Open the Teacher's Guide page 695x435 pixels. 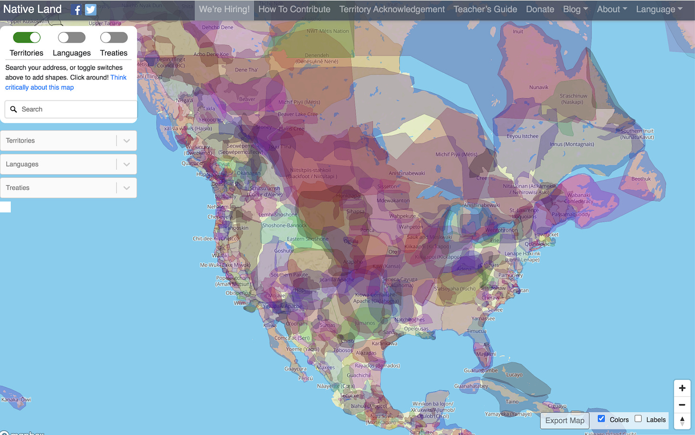click(485, 9)
